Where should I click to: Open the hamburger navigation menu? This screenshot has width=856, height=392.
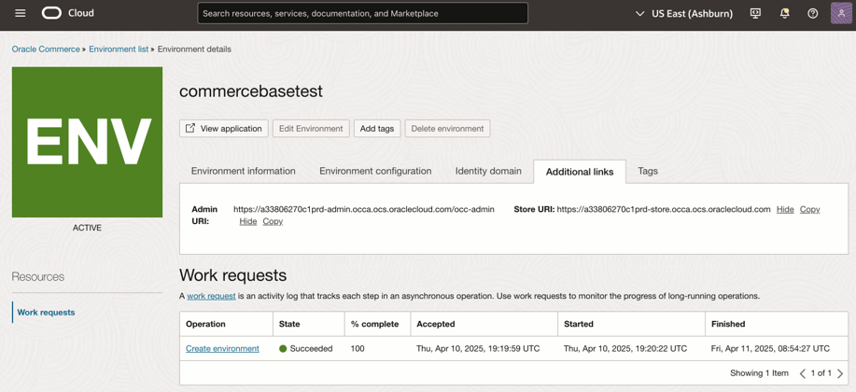pyautogui.click(x=21, y=13)
